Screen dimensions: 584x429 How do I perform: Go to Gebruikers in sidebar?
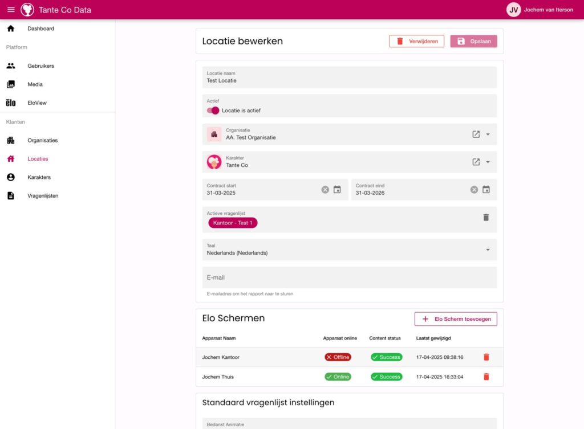pyautogui.click(x=40, y=66)
